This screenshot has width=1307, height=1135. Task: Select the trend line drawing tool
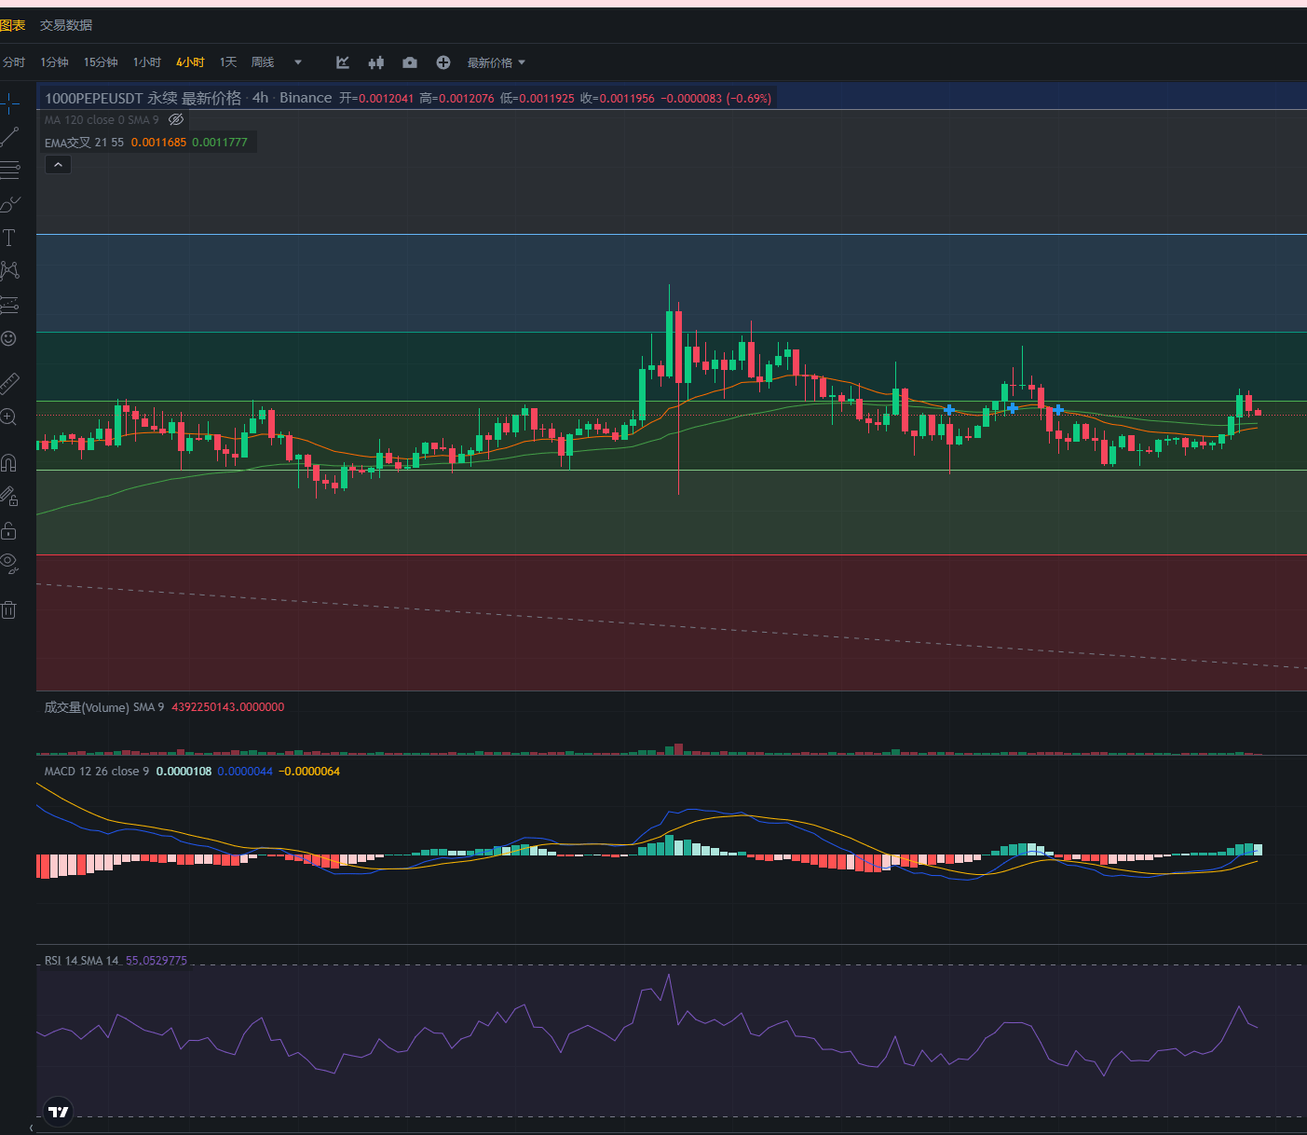(9, 137)
